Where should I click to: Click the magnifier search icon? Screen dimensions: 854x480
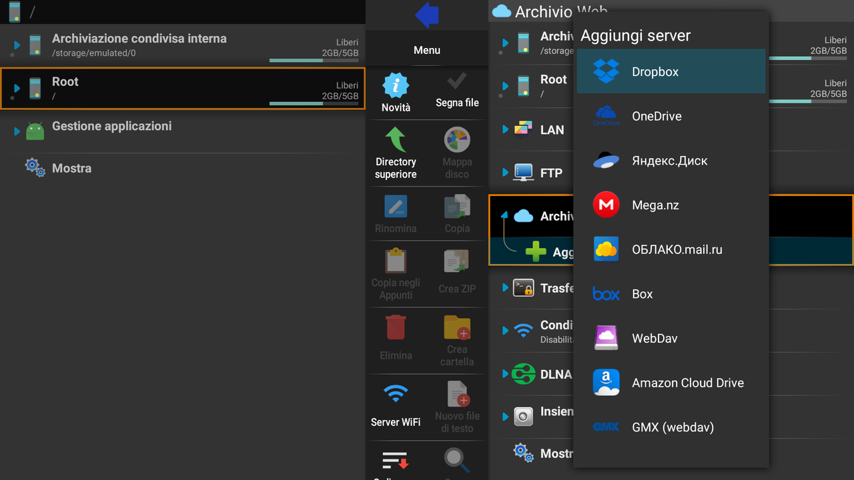point(457,461)
